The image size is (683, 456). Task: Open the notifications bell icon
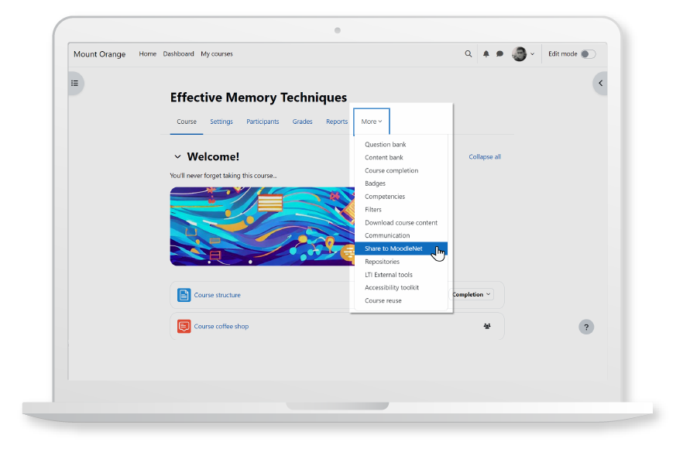tap(486, 53)
